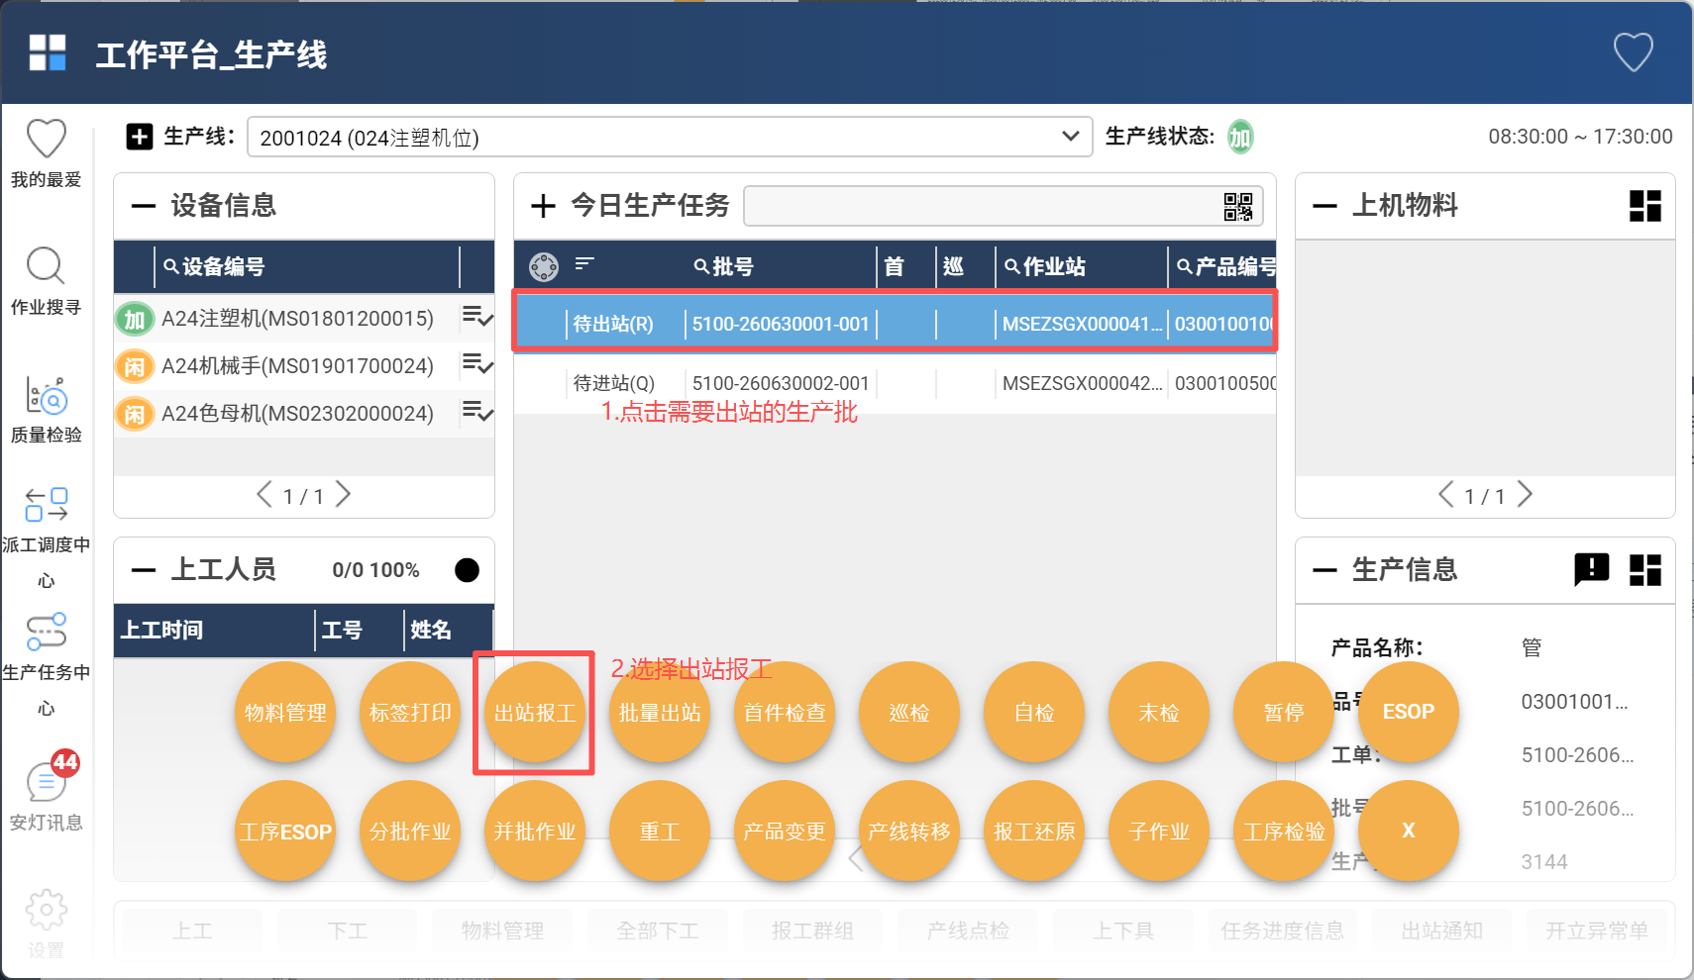Click 产品变更 round button
The image size is (1694, 980).
[785, 831]
